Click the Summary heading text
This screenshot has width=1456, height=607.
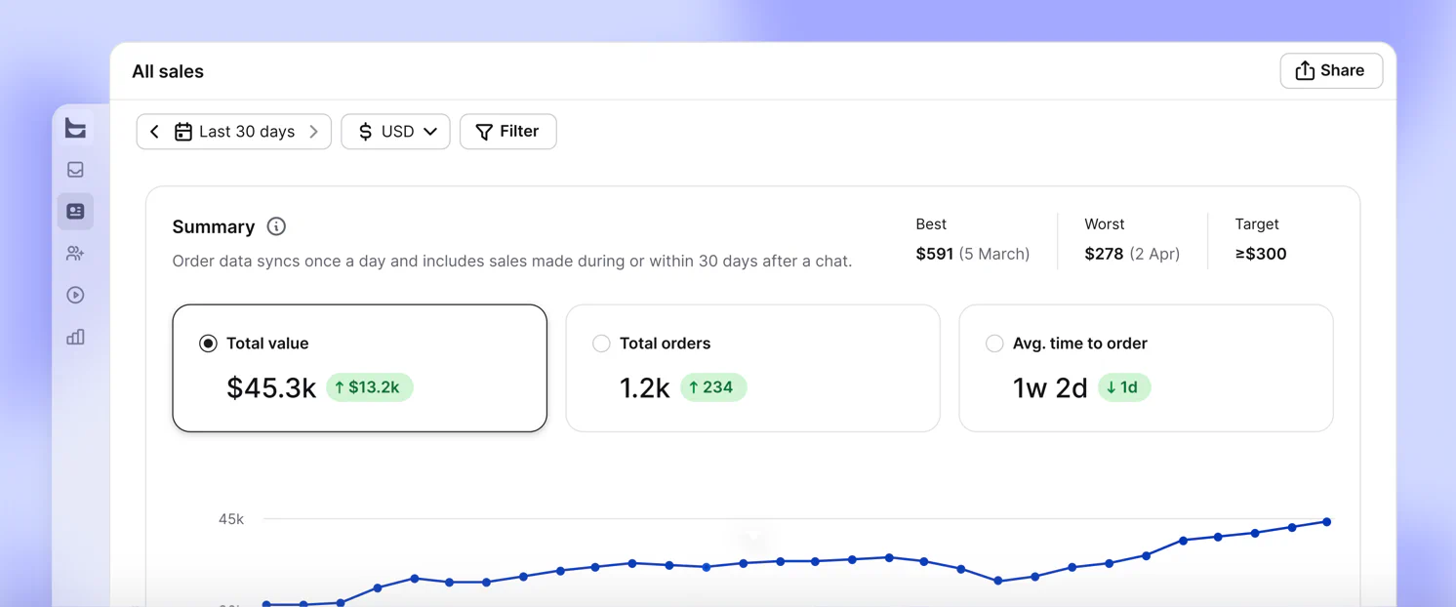[x=214, y=226]
